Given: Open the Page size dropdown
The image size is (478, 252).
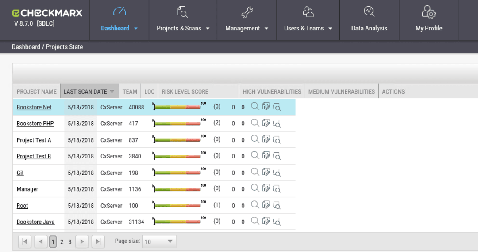Looking at the screenshot, I should [x=159, y=241].
